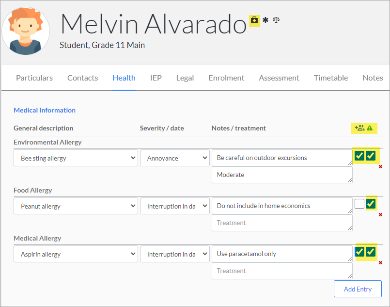Click the asterisk icon next to the name
390x307 pixels.
click(265, 20)
